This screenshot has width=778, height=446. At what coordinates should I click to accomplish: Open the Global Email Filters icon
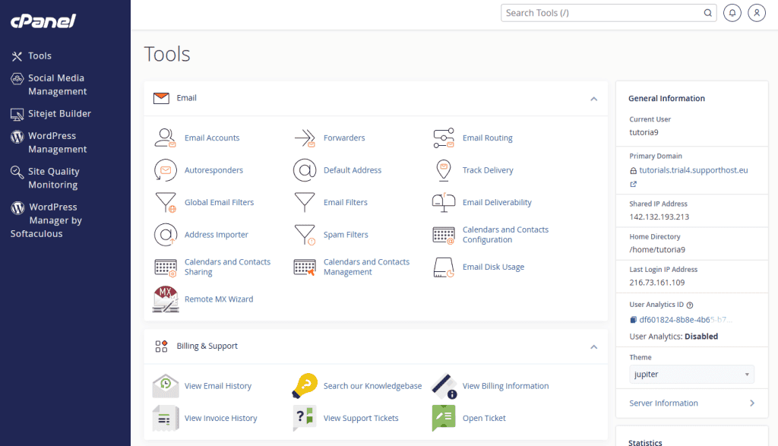tap(165, 202)
